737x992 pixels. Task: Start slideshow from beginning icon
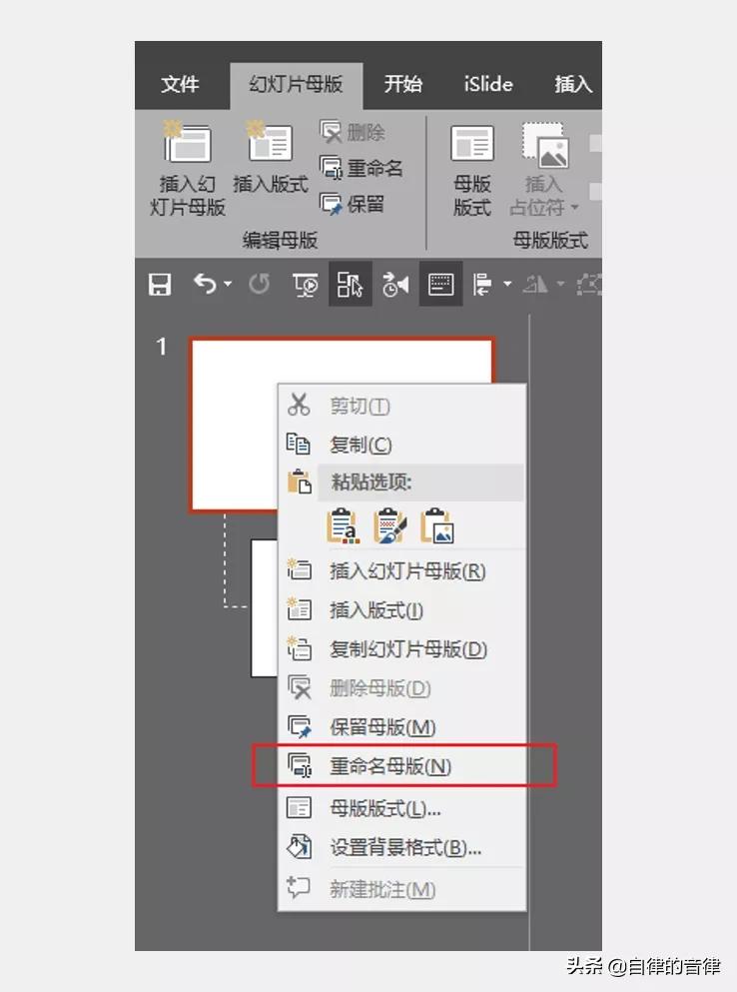coord(306,285)
